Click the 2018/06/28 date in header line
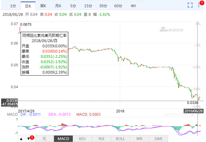Image resolution: width=206 pixels, height=142 pixels. 13,15
